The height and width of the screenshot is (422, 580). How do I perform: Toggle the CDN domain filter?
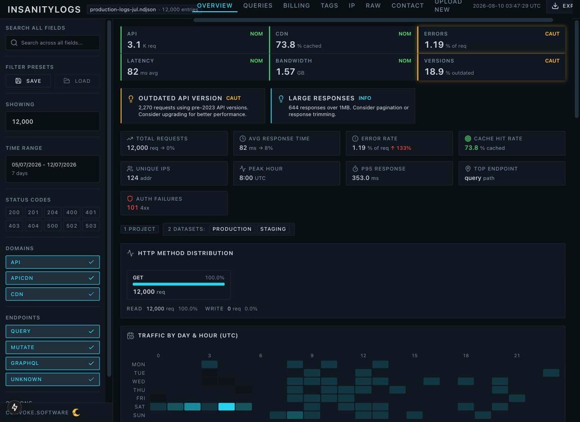[53, 294]
